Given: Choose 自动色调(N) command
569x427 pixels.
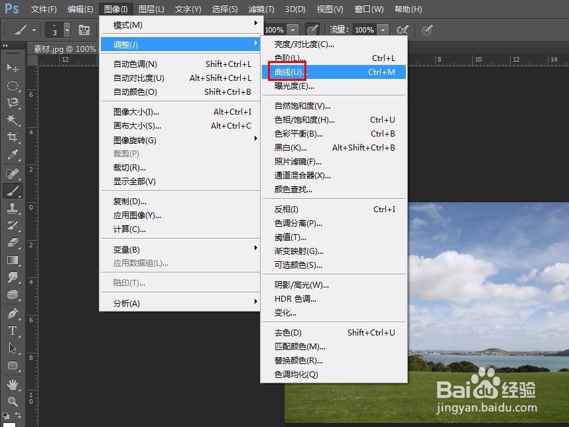Looking at the screenshot, I should [180, 64].
